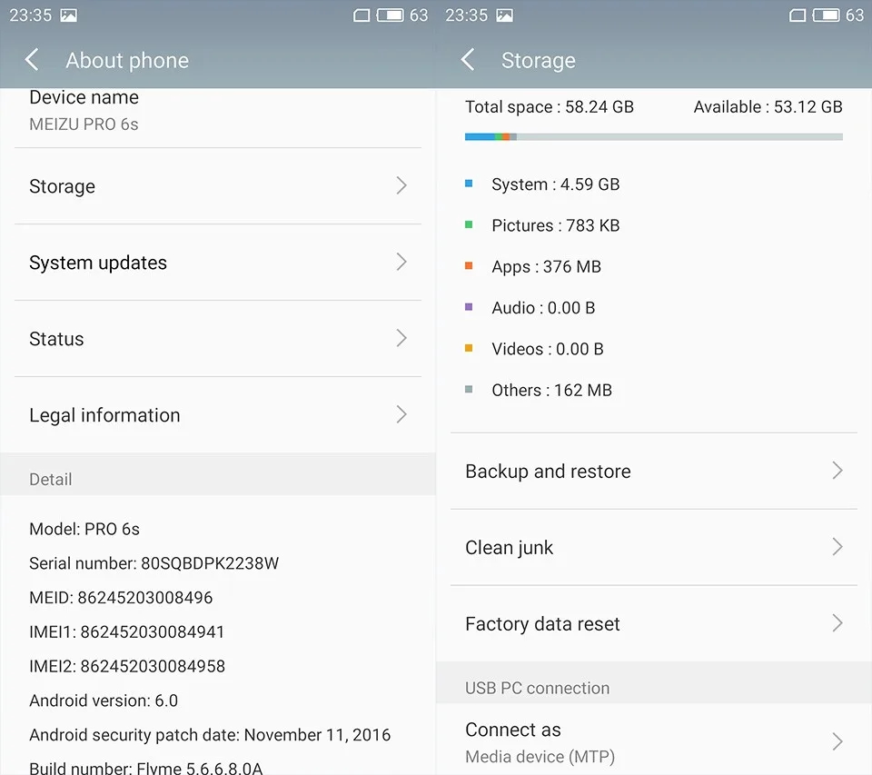Open Status menu entry
This screenshot has height=775, width=872.
point(218,338)
